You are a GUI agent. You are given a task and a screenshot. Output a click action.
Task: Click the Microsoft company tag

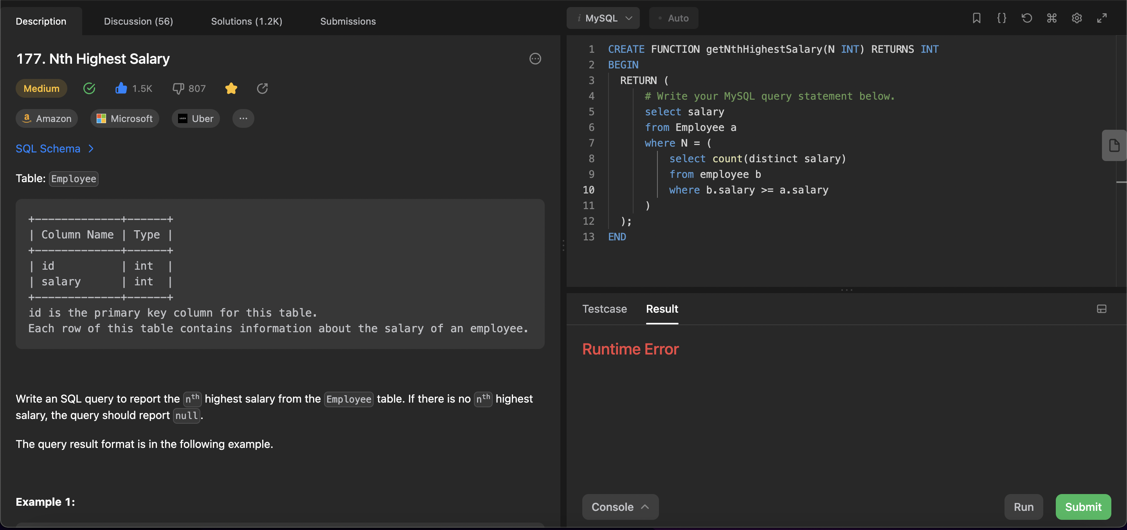[125, 118]
